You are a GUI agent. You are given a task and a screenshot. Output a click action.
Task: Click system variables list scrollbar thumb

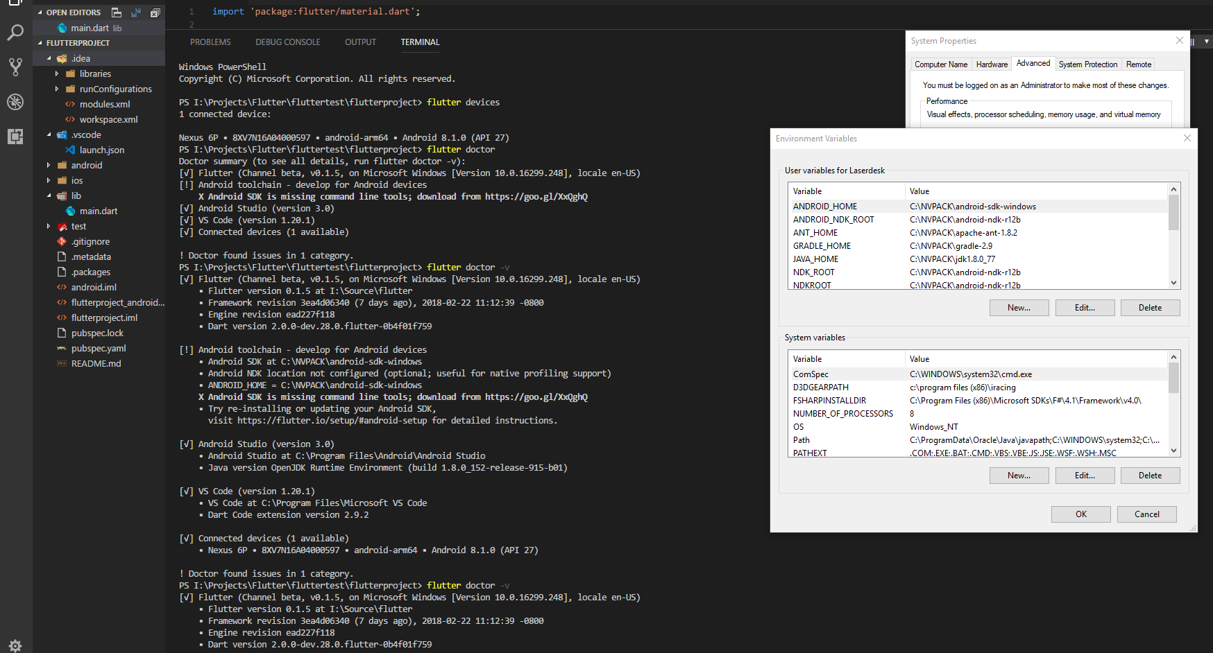pos(1173,378)
